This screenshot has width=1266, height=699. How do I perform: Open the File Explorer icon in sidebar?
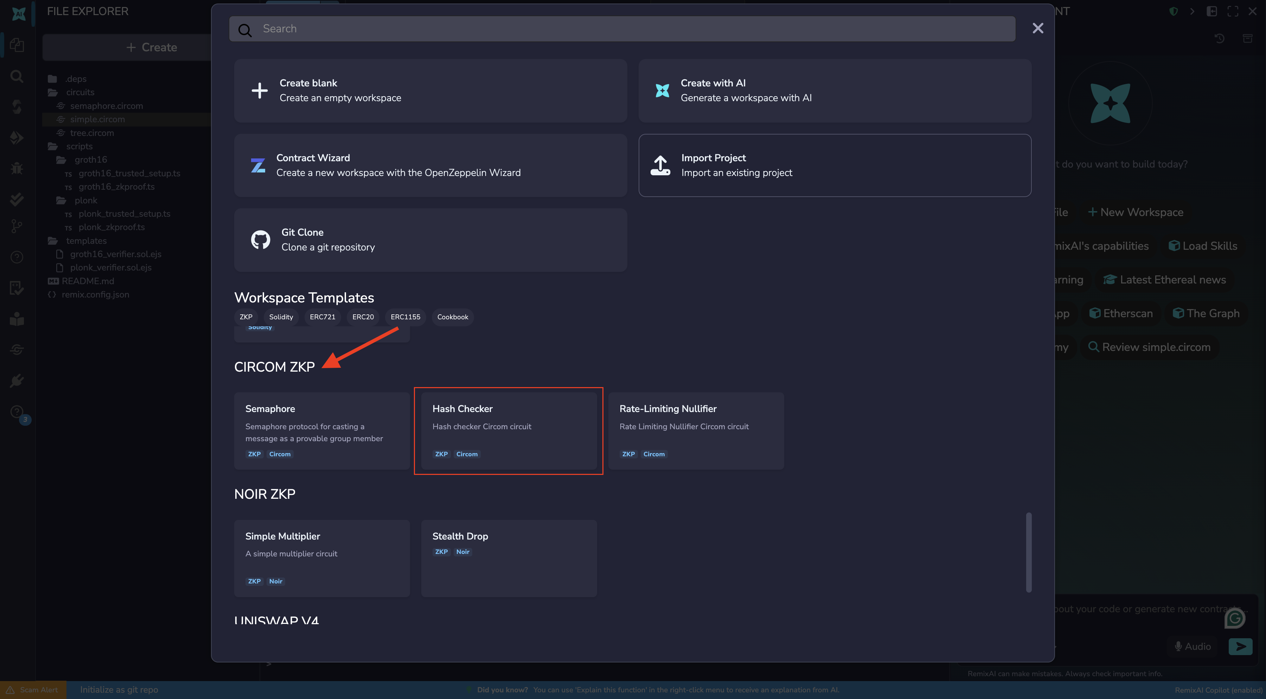(x=17, y=45)
